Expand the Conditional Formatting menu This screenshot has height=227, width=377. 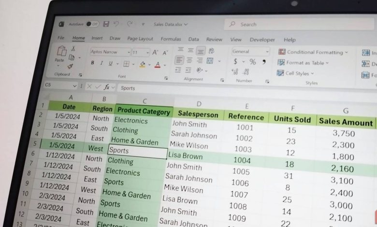pos(313,52)
